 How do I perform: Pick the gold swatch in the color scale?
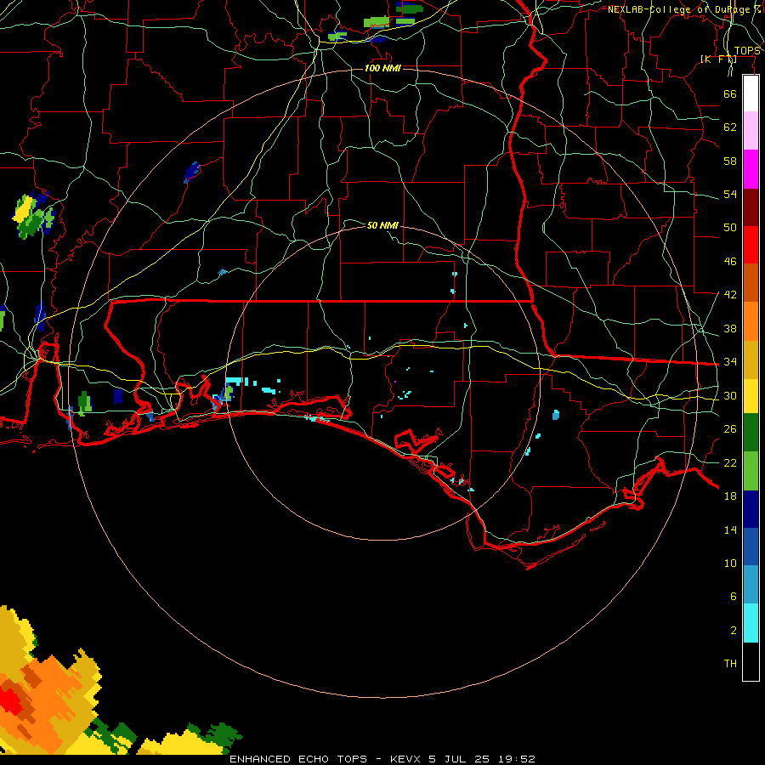[x=751, y=359]
